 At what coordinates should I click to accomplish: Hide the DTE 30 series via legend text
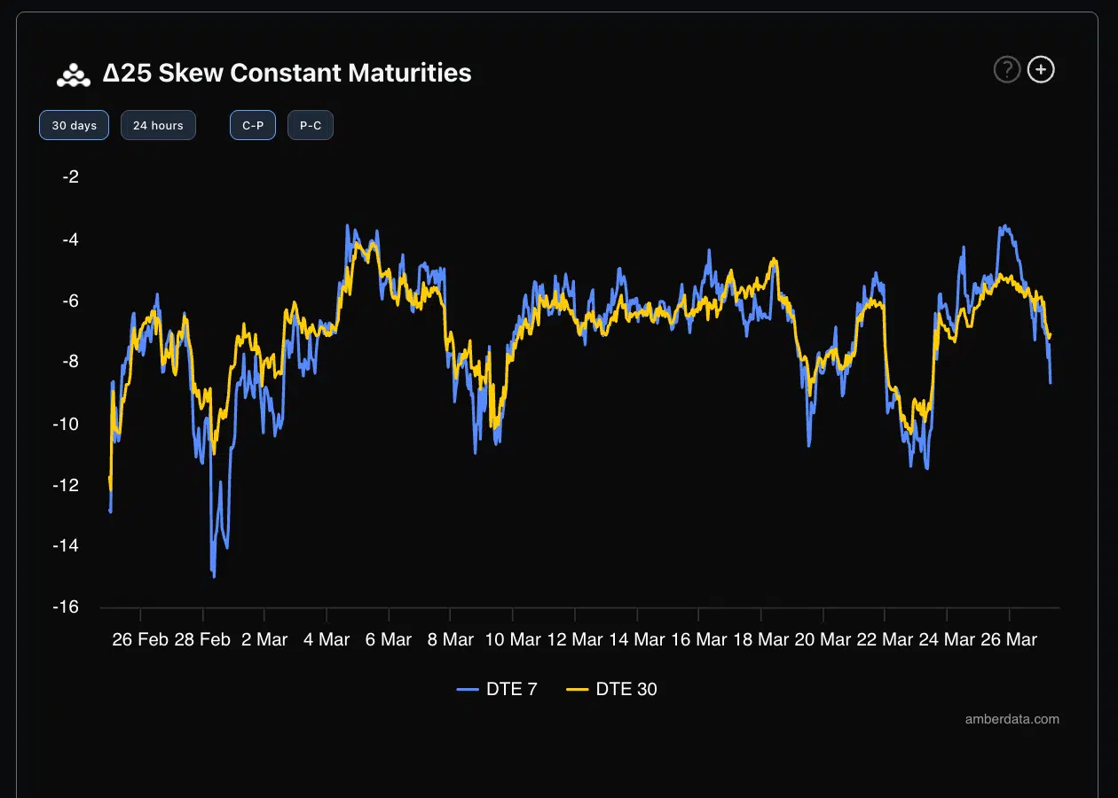coord(626,689)
